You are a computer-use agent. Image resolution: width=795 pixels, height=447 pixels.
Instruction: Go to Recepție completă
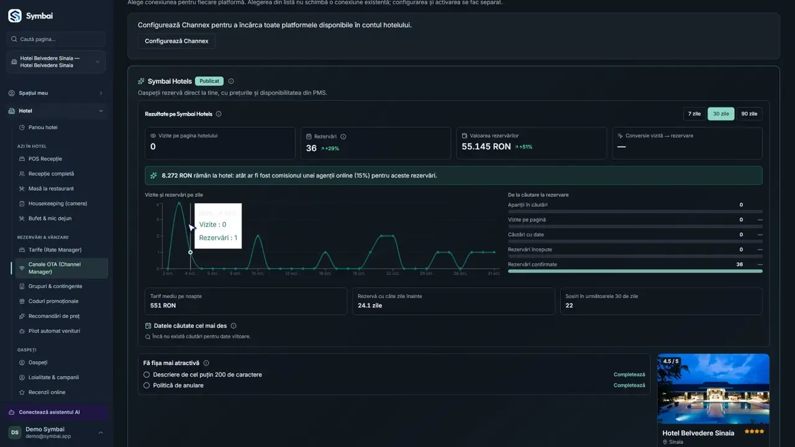point(51,174)
